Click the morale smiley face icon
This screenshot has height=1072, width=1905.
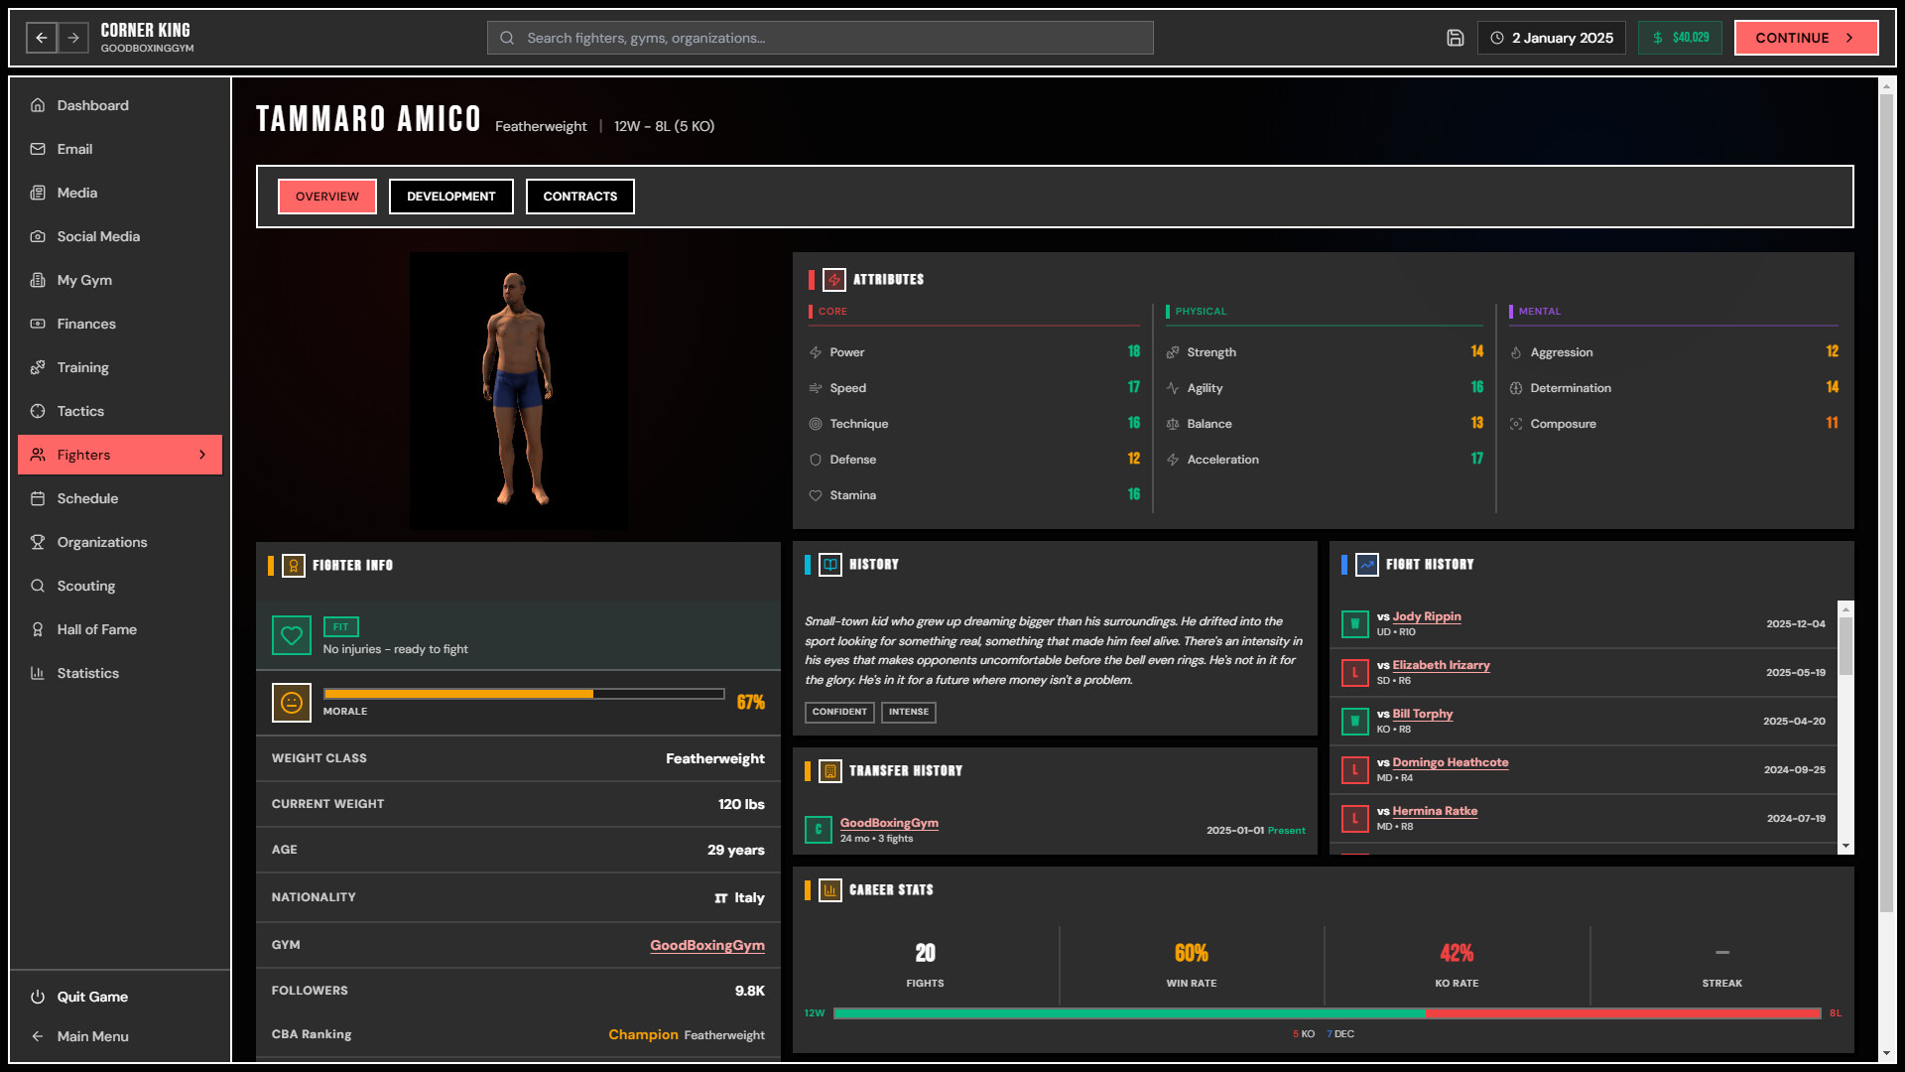tap(291, 702)
